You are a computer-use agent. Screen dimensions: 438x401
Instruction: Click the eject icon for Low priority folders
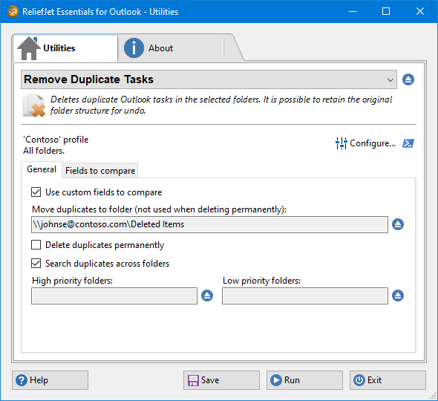coord(398,296)
